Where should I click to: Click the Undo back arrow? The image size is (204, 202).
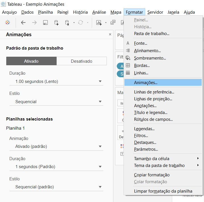click(23, 23)
